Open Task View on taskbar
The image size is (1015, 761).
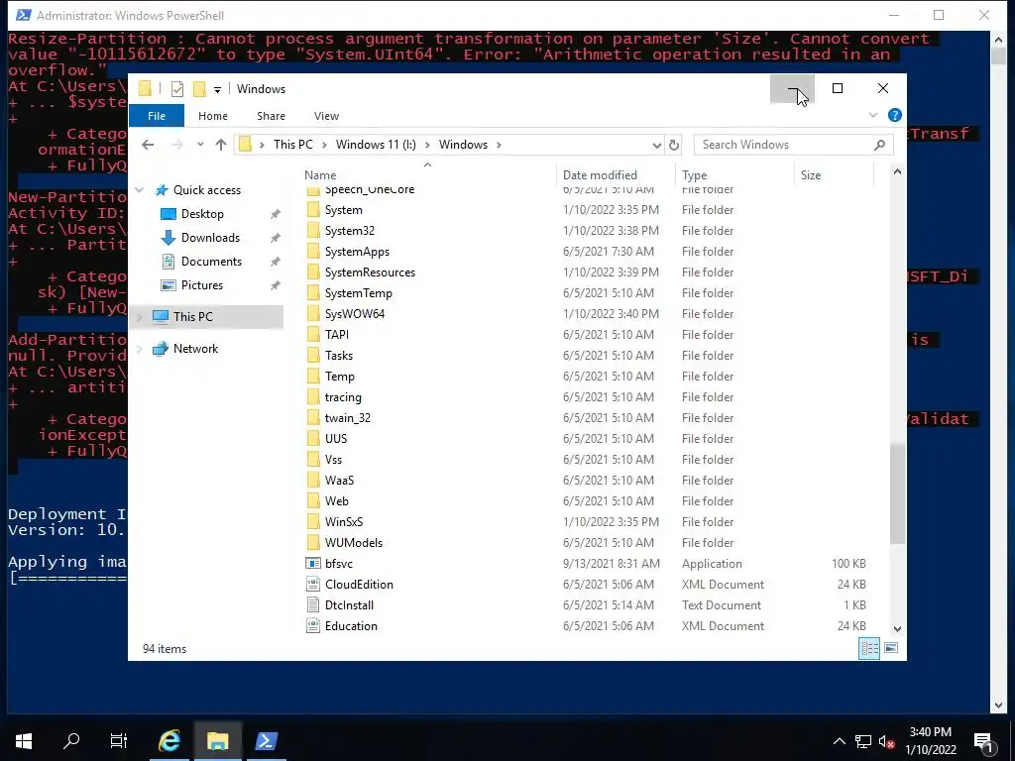(119, 741)
